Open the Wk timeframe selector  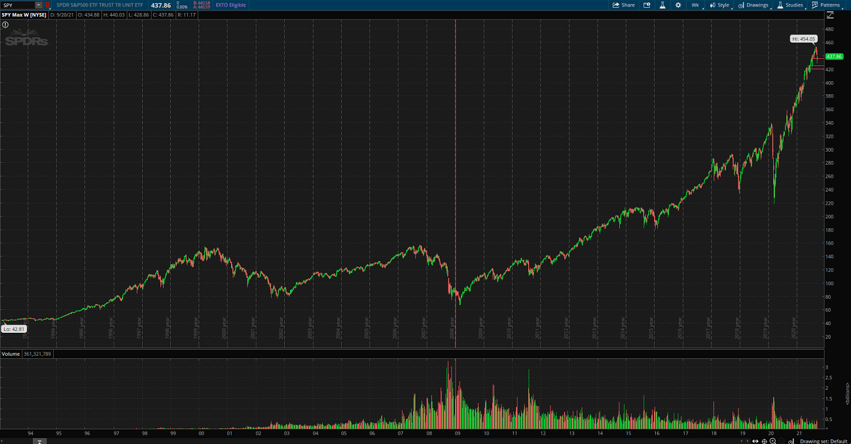pyautogui.click(x=695, y=5)
